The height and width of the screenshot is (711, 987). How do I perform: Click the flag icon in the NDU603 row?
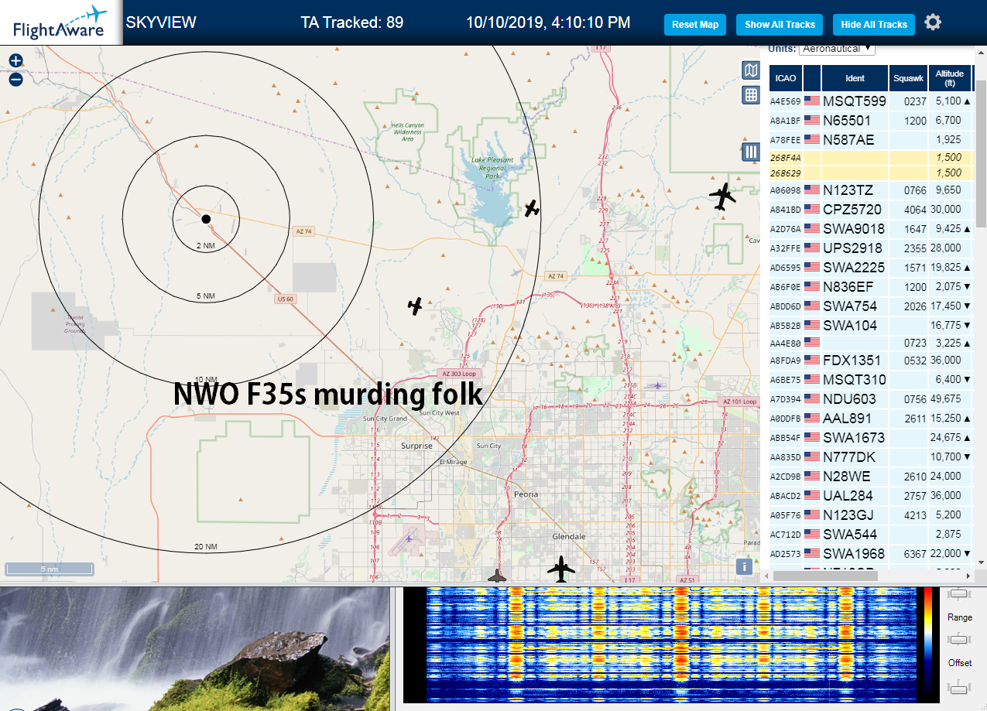click(812, 398)
